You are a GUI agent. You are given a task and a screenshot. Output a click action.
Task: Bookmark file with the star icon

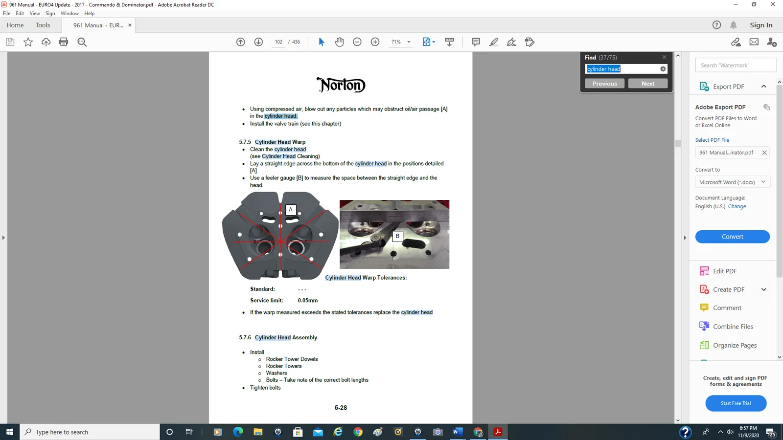(28, 42)
